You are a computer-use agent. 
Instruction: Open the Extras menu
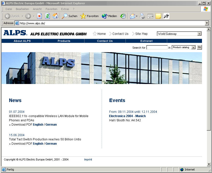[x=65, y=9]
